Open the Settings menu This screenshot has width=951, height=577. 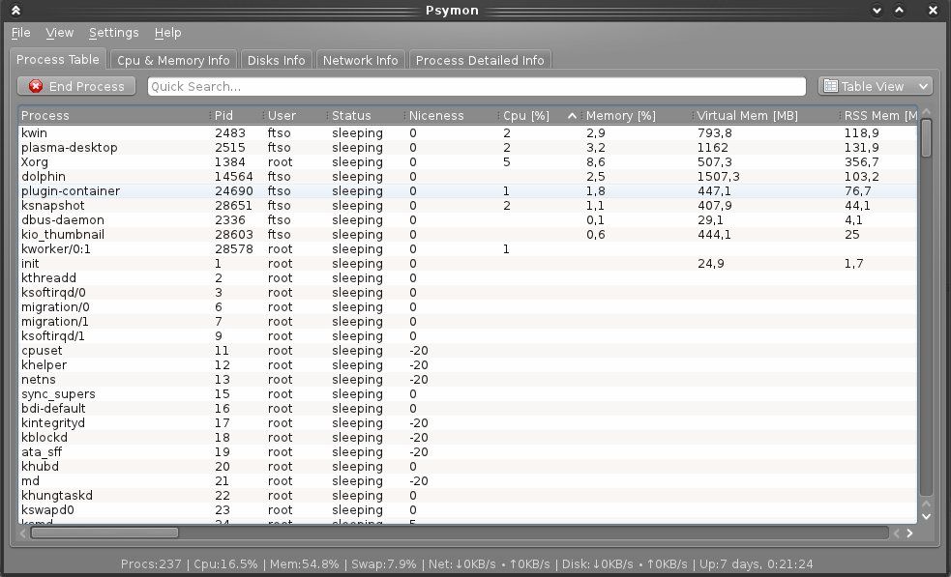(x=113, y=32)
